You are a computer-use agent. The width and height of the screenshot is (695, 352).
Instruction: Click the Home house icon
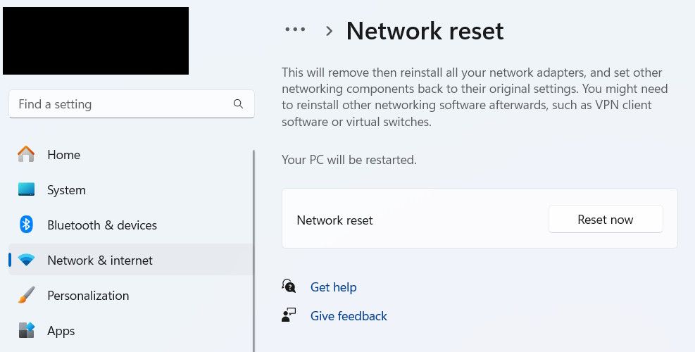coord(26,154)
